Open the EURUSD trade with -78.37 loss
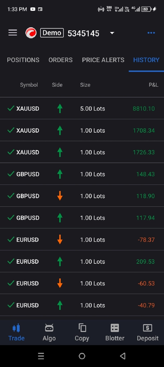164x367 pixels. click(x=82, y=240)
